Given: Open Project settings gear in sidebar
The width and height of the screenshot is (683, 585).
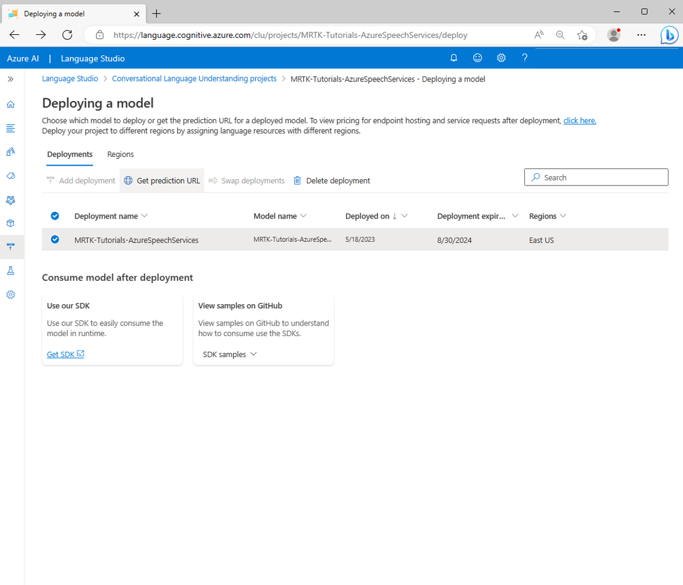Looking at the screenshot, I should pos(10,295).
